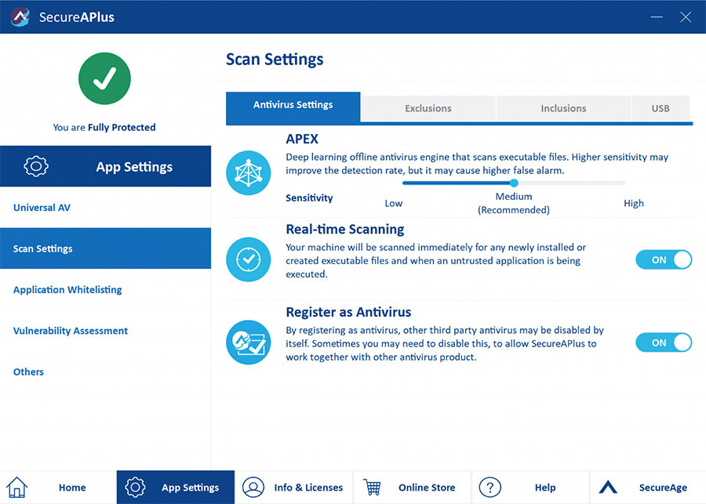Open Online Store label in bottom bar

click(x=427, y=488)
